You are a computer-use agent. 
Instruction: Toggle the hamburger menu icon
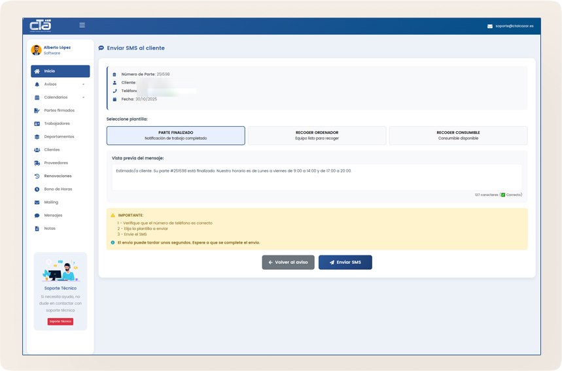coord(82,25)
